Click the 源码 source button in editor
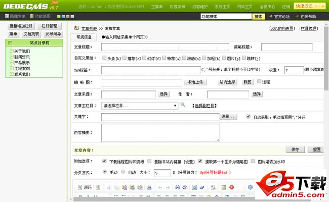The height and width of the screenshot is (202, 329). (x=88, y=187)
